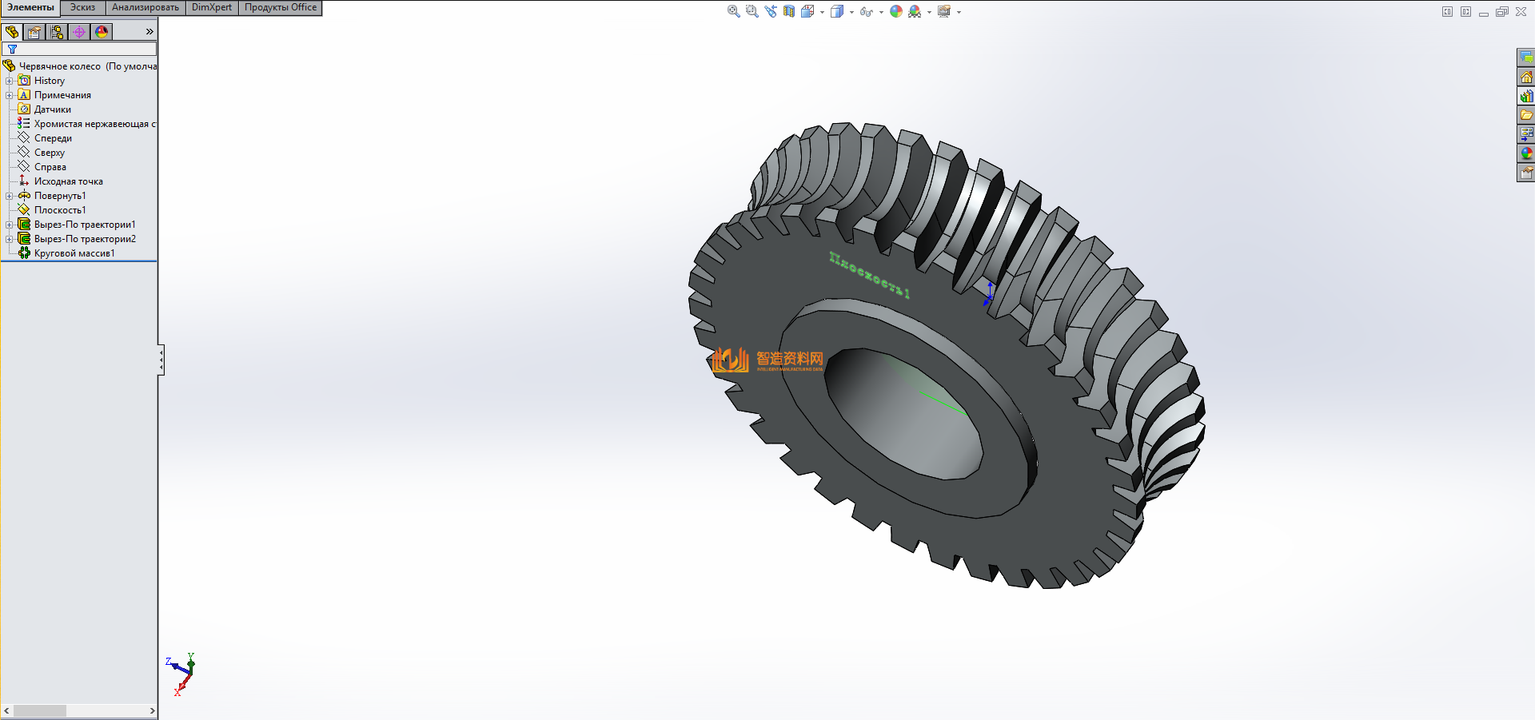This screenshot has height=720, width=1535.
Task: Open the DimXpertManager crosshair icon
Action: 78,32
